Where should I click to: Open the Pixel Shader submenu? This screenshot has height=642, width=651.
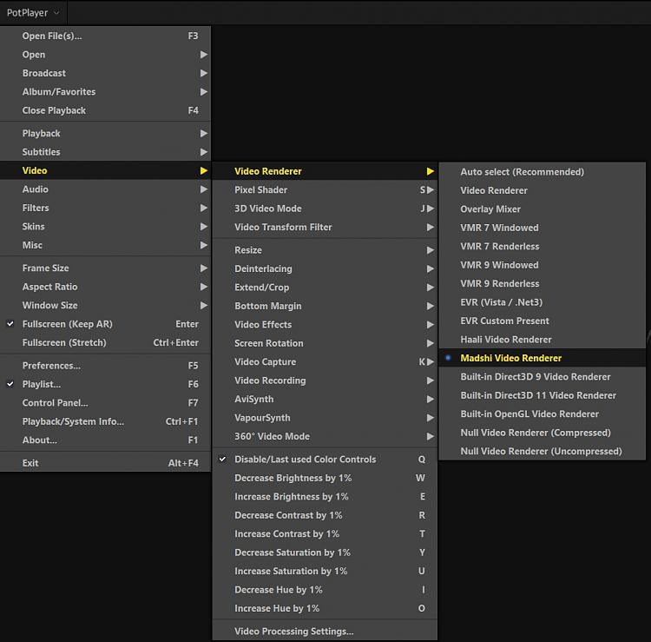point(325,190)
